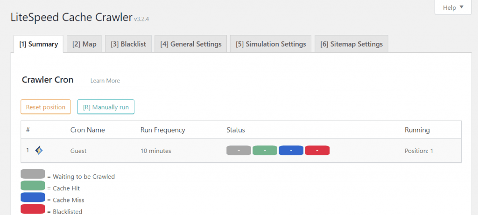The height and width of the screenshot is (215, 478).
Task: Click the blue status pill in Guest row
Action: [291, 150]
